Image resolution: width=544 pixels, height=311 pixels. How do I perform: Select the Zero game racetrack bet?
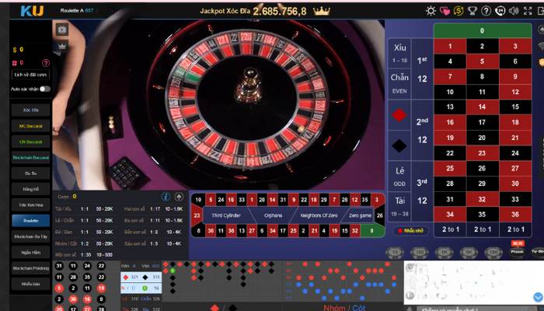coord(360,215)
